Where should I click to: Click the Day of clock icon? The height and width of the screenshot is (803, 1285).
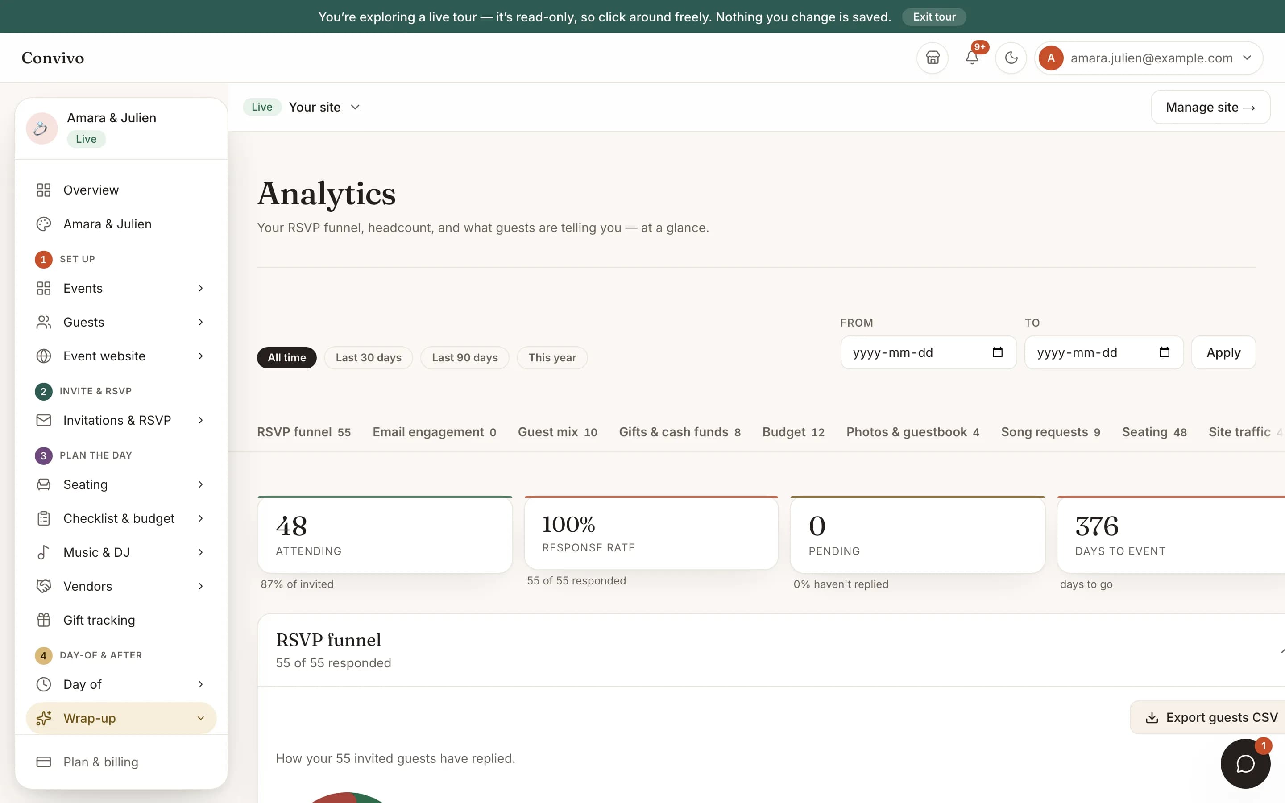[x=44, y=685]
